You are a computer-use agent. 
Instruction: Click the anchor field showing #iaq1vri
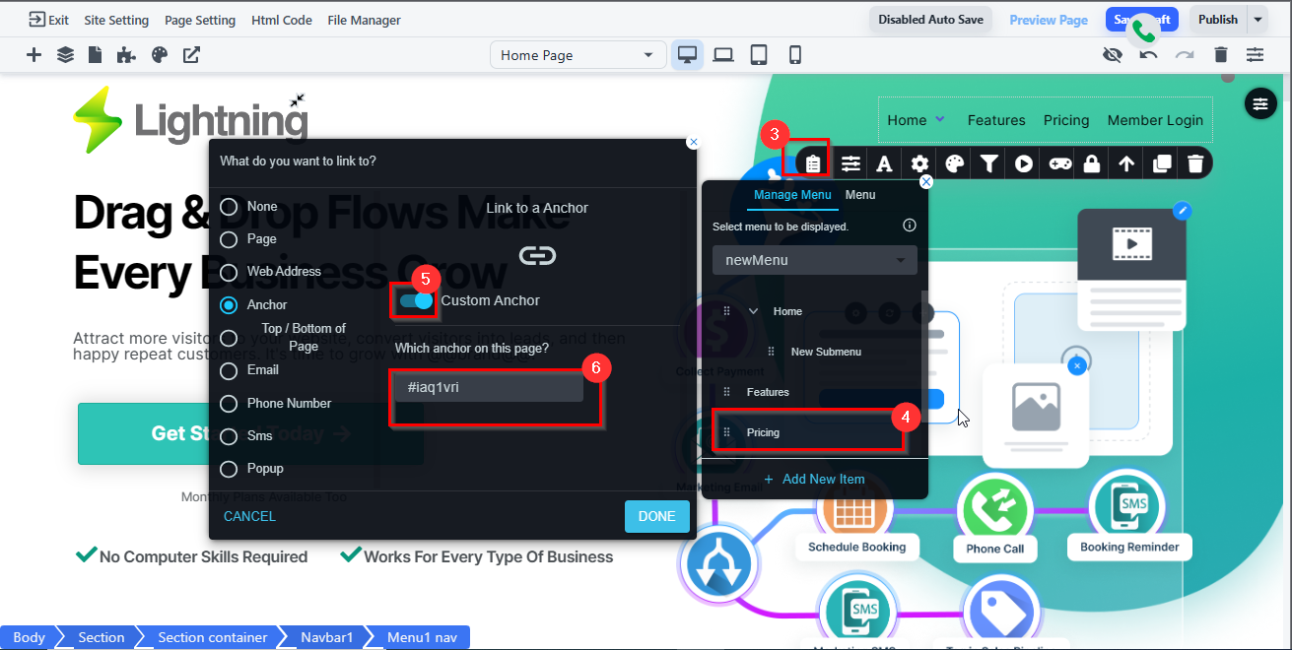tap(489, 388)
